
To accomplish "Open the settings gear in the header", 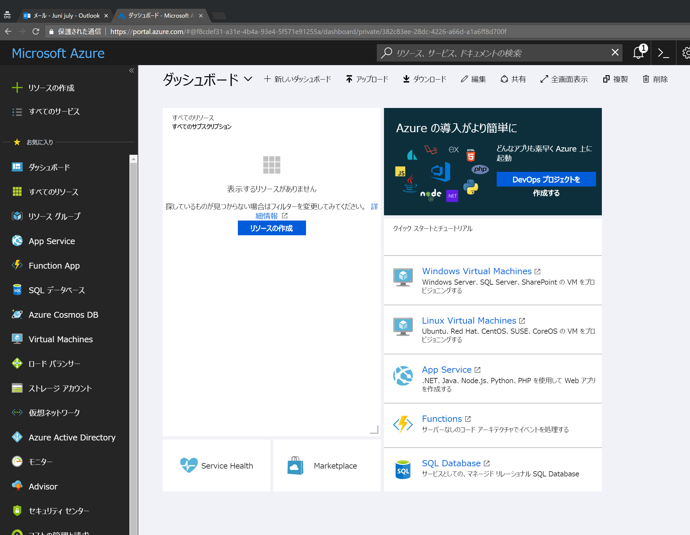I will (686, 53).
